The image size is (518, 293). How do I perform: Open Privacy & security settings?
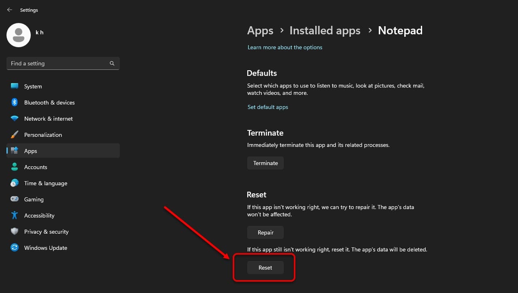click(x=63, y=232)
